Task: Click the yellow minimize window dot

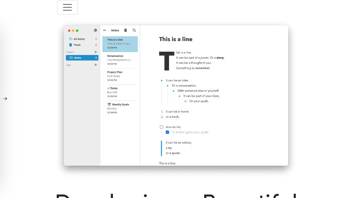Action: coord(73,30)
